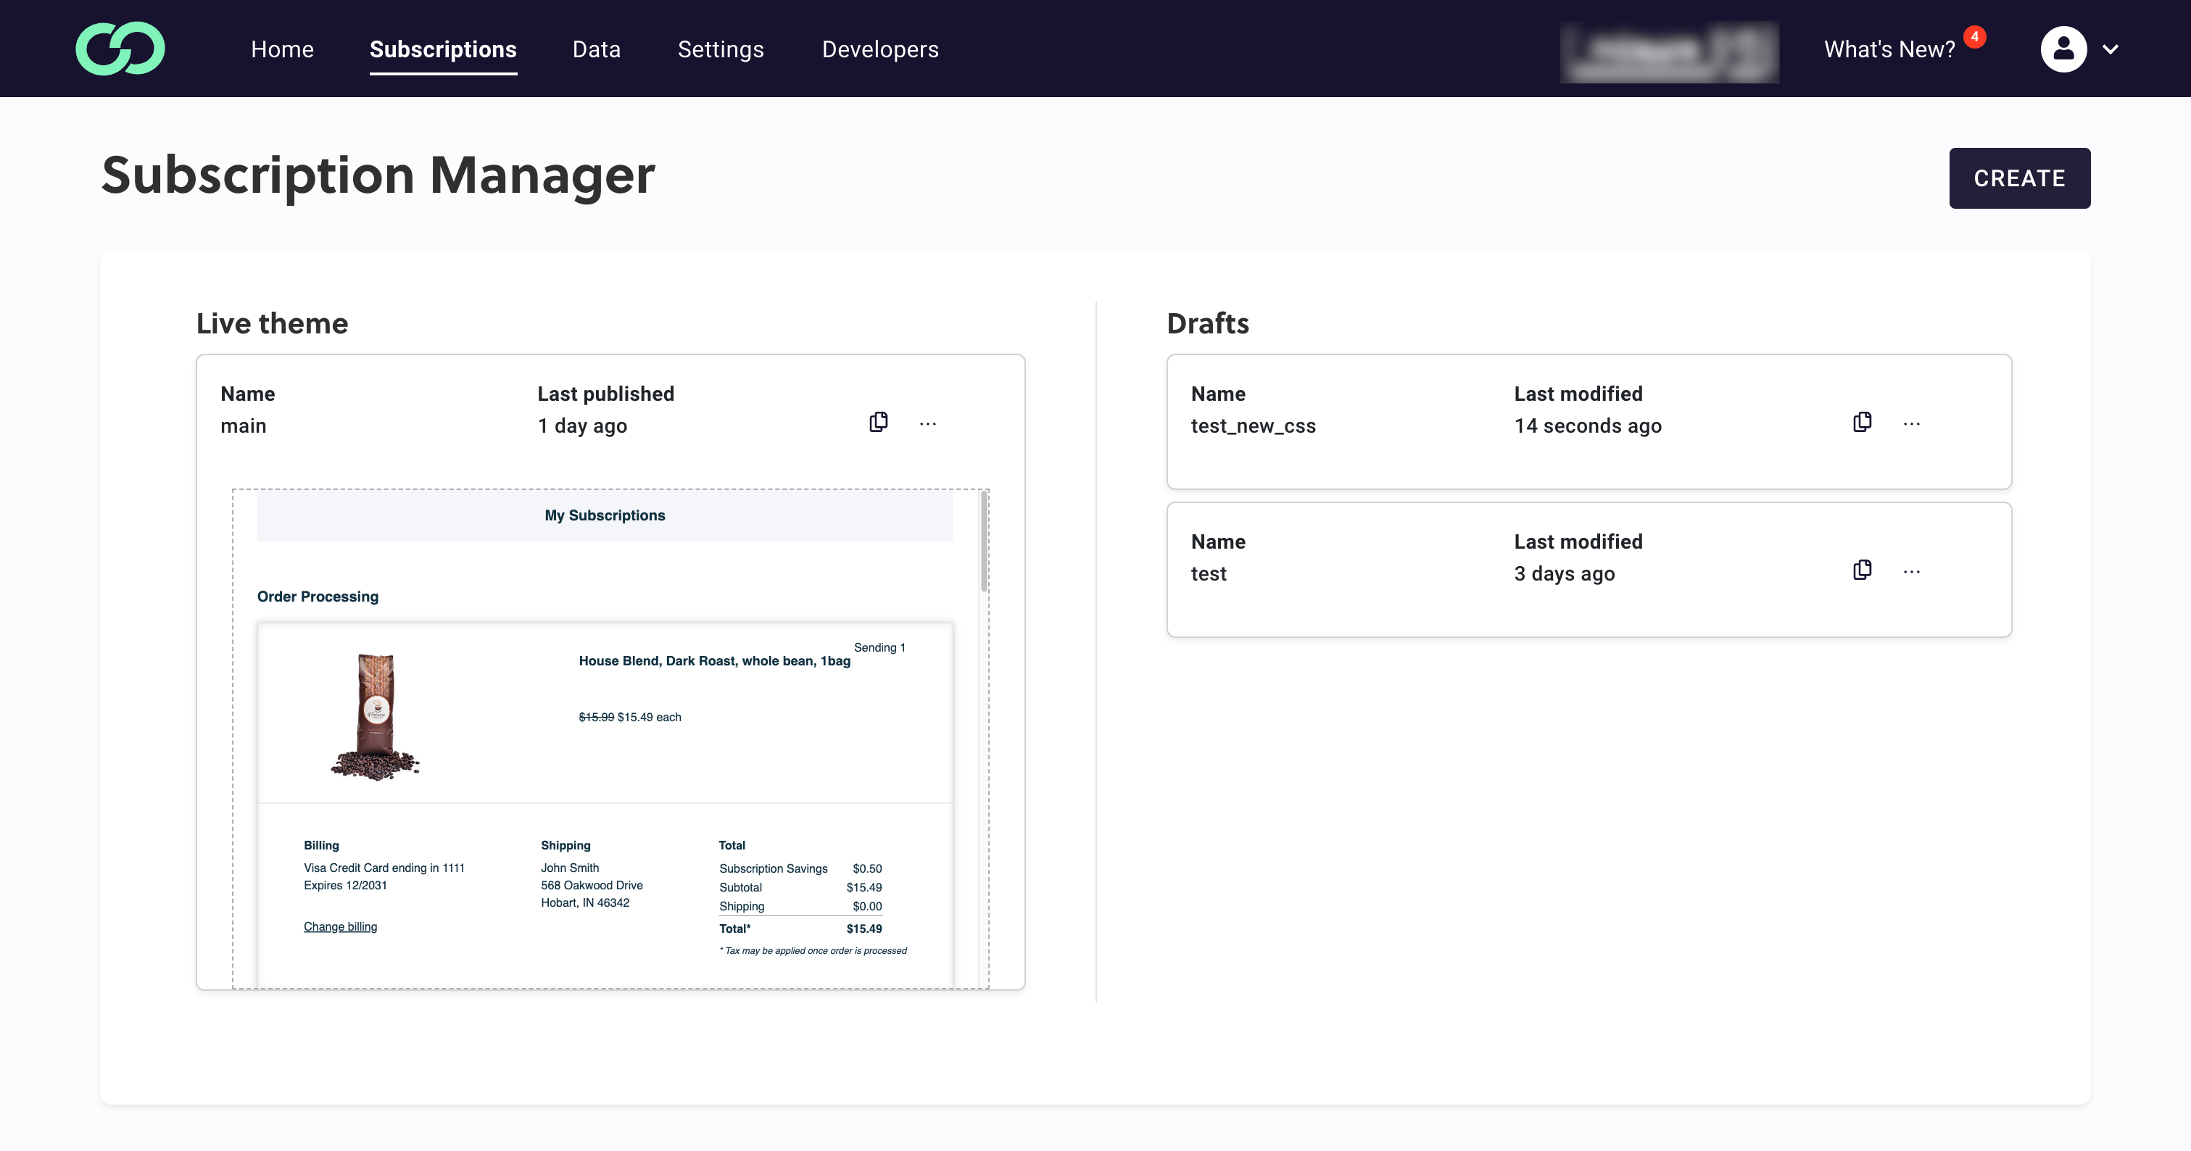This screenshot has height=1151, width=2191.
Task: Click the coffee bag product image
Action: (x=375, y=716)
